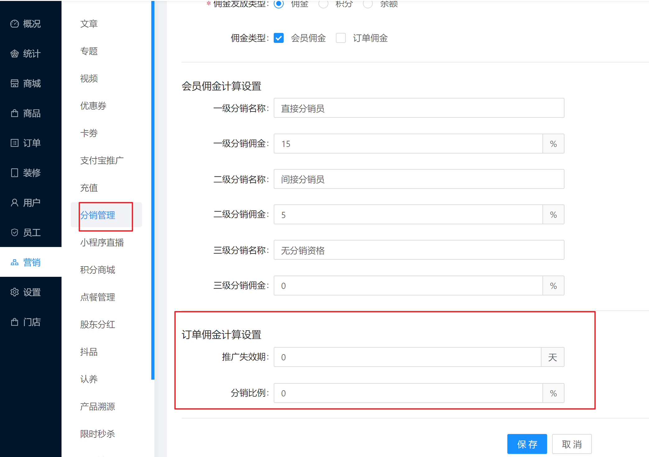
Task: Click the 取消 cancel button
Action: [x=572, y=444]
